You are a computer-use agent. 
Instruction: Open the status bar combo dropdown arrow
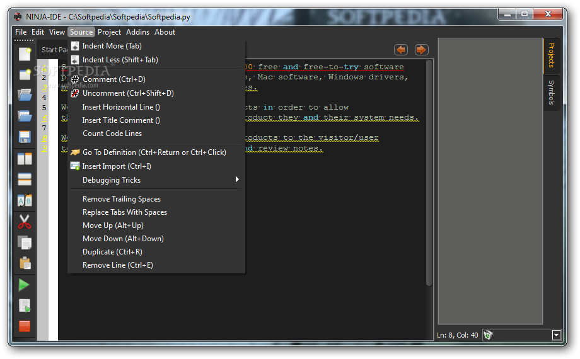[x=556, y=335]
